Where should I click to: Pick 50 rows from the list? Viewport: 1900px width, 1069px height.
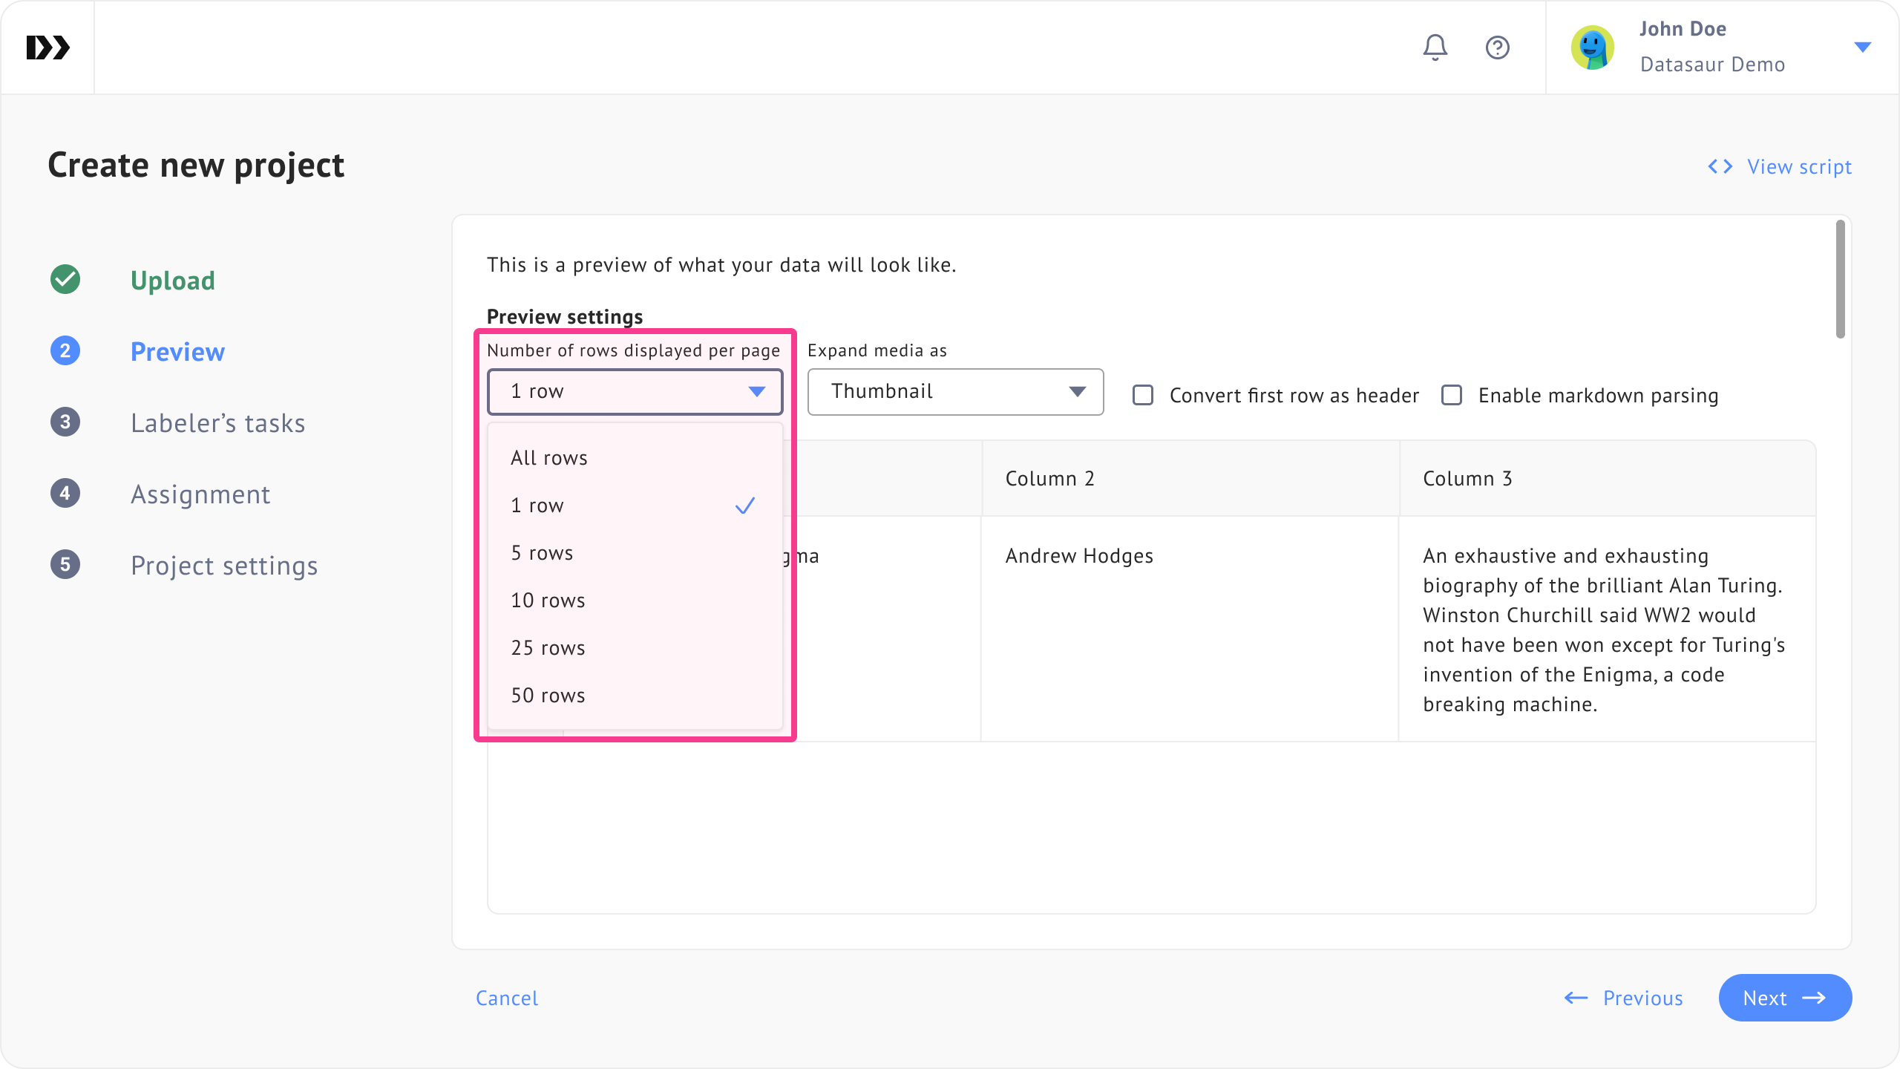pos(548,696)
